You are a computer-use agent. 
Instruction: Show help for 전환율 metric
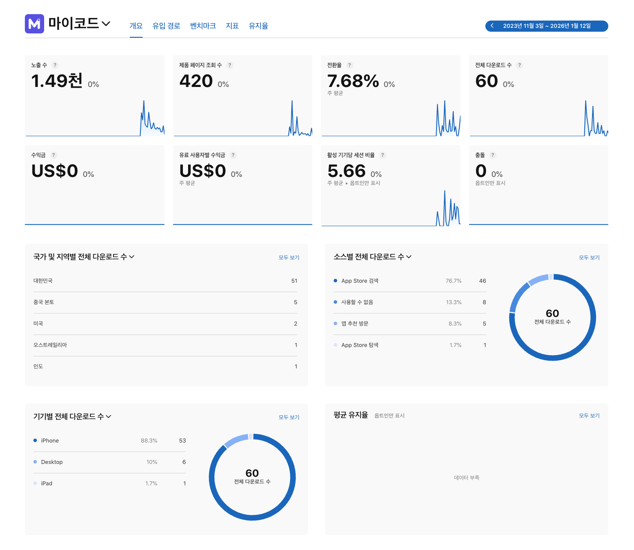click(350, 65)
